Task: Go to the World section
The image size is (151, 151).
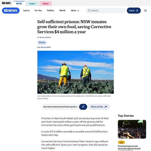Action: [x=62, y=11]
